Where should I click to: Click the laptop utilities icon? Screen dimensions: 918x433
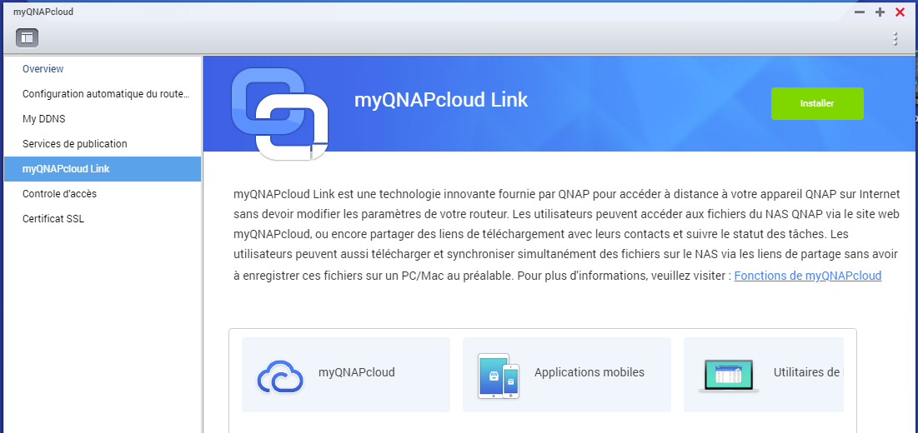click(x=727, y=375)
